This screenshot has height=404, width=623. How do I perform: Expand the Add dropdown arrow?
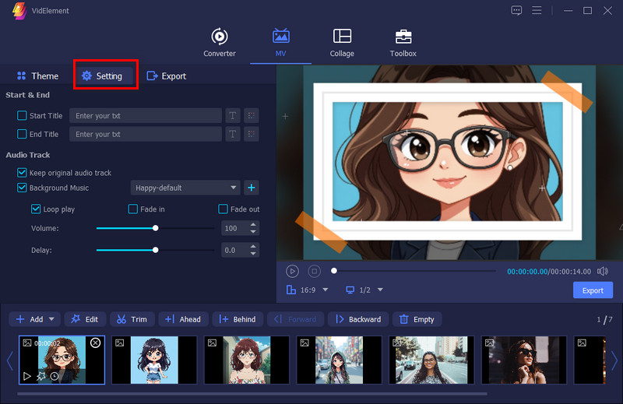point(53,319)
